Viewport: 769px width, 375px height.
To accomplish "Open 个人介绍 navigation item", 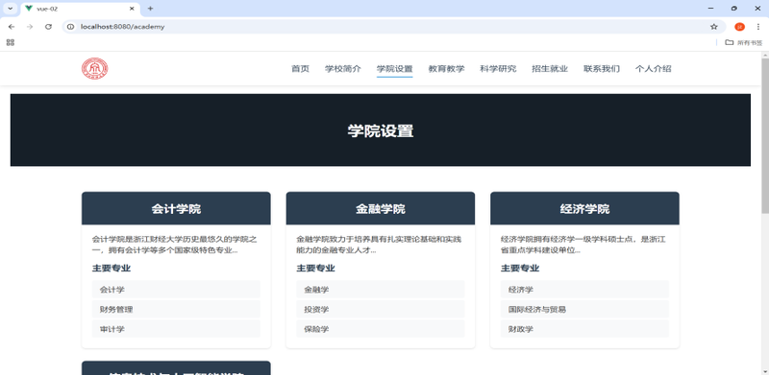I will point(654,69).
